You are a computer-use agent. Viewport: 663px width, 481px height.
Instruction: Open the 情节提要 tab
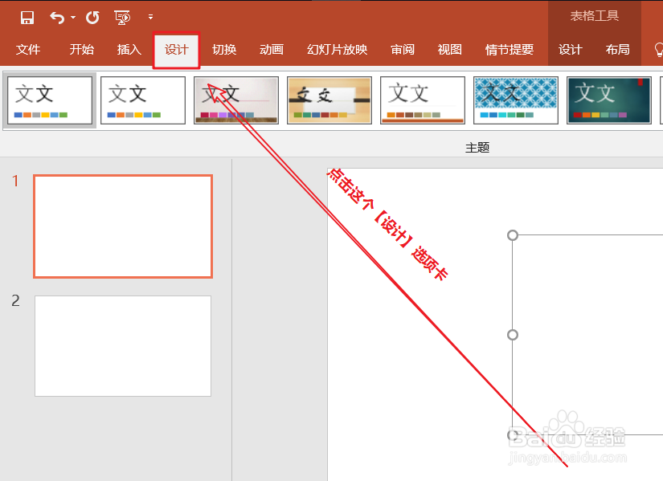point(509,50)
